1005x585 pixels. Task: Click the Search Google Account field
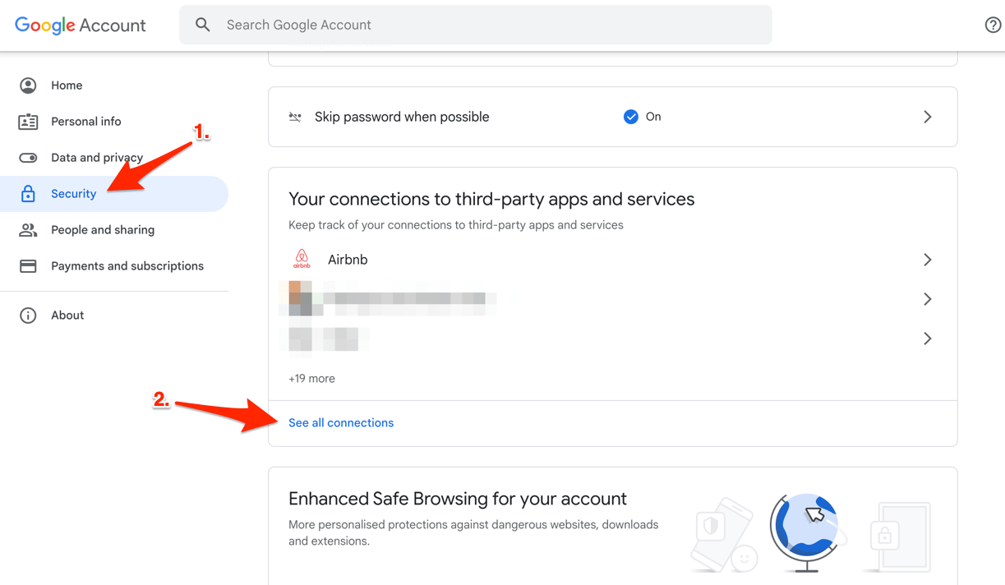pos(476,25)
